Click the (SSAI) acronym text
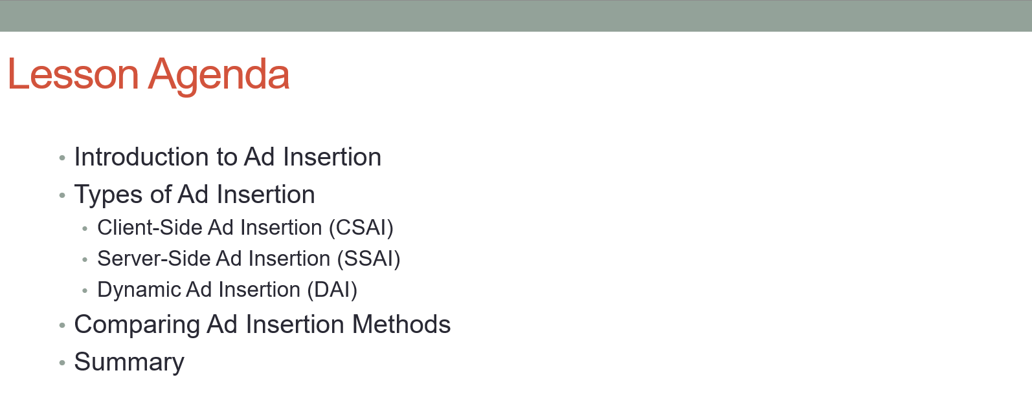The image size is (1032, 397). coord(369,259)
